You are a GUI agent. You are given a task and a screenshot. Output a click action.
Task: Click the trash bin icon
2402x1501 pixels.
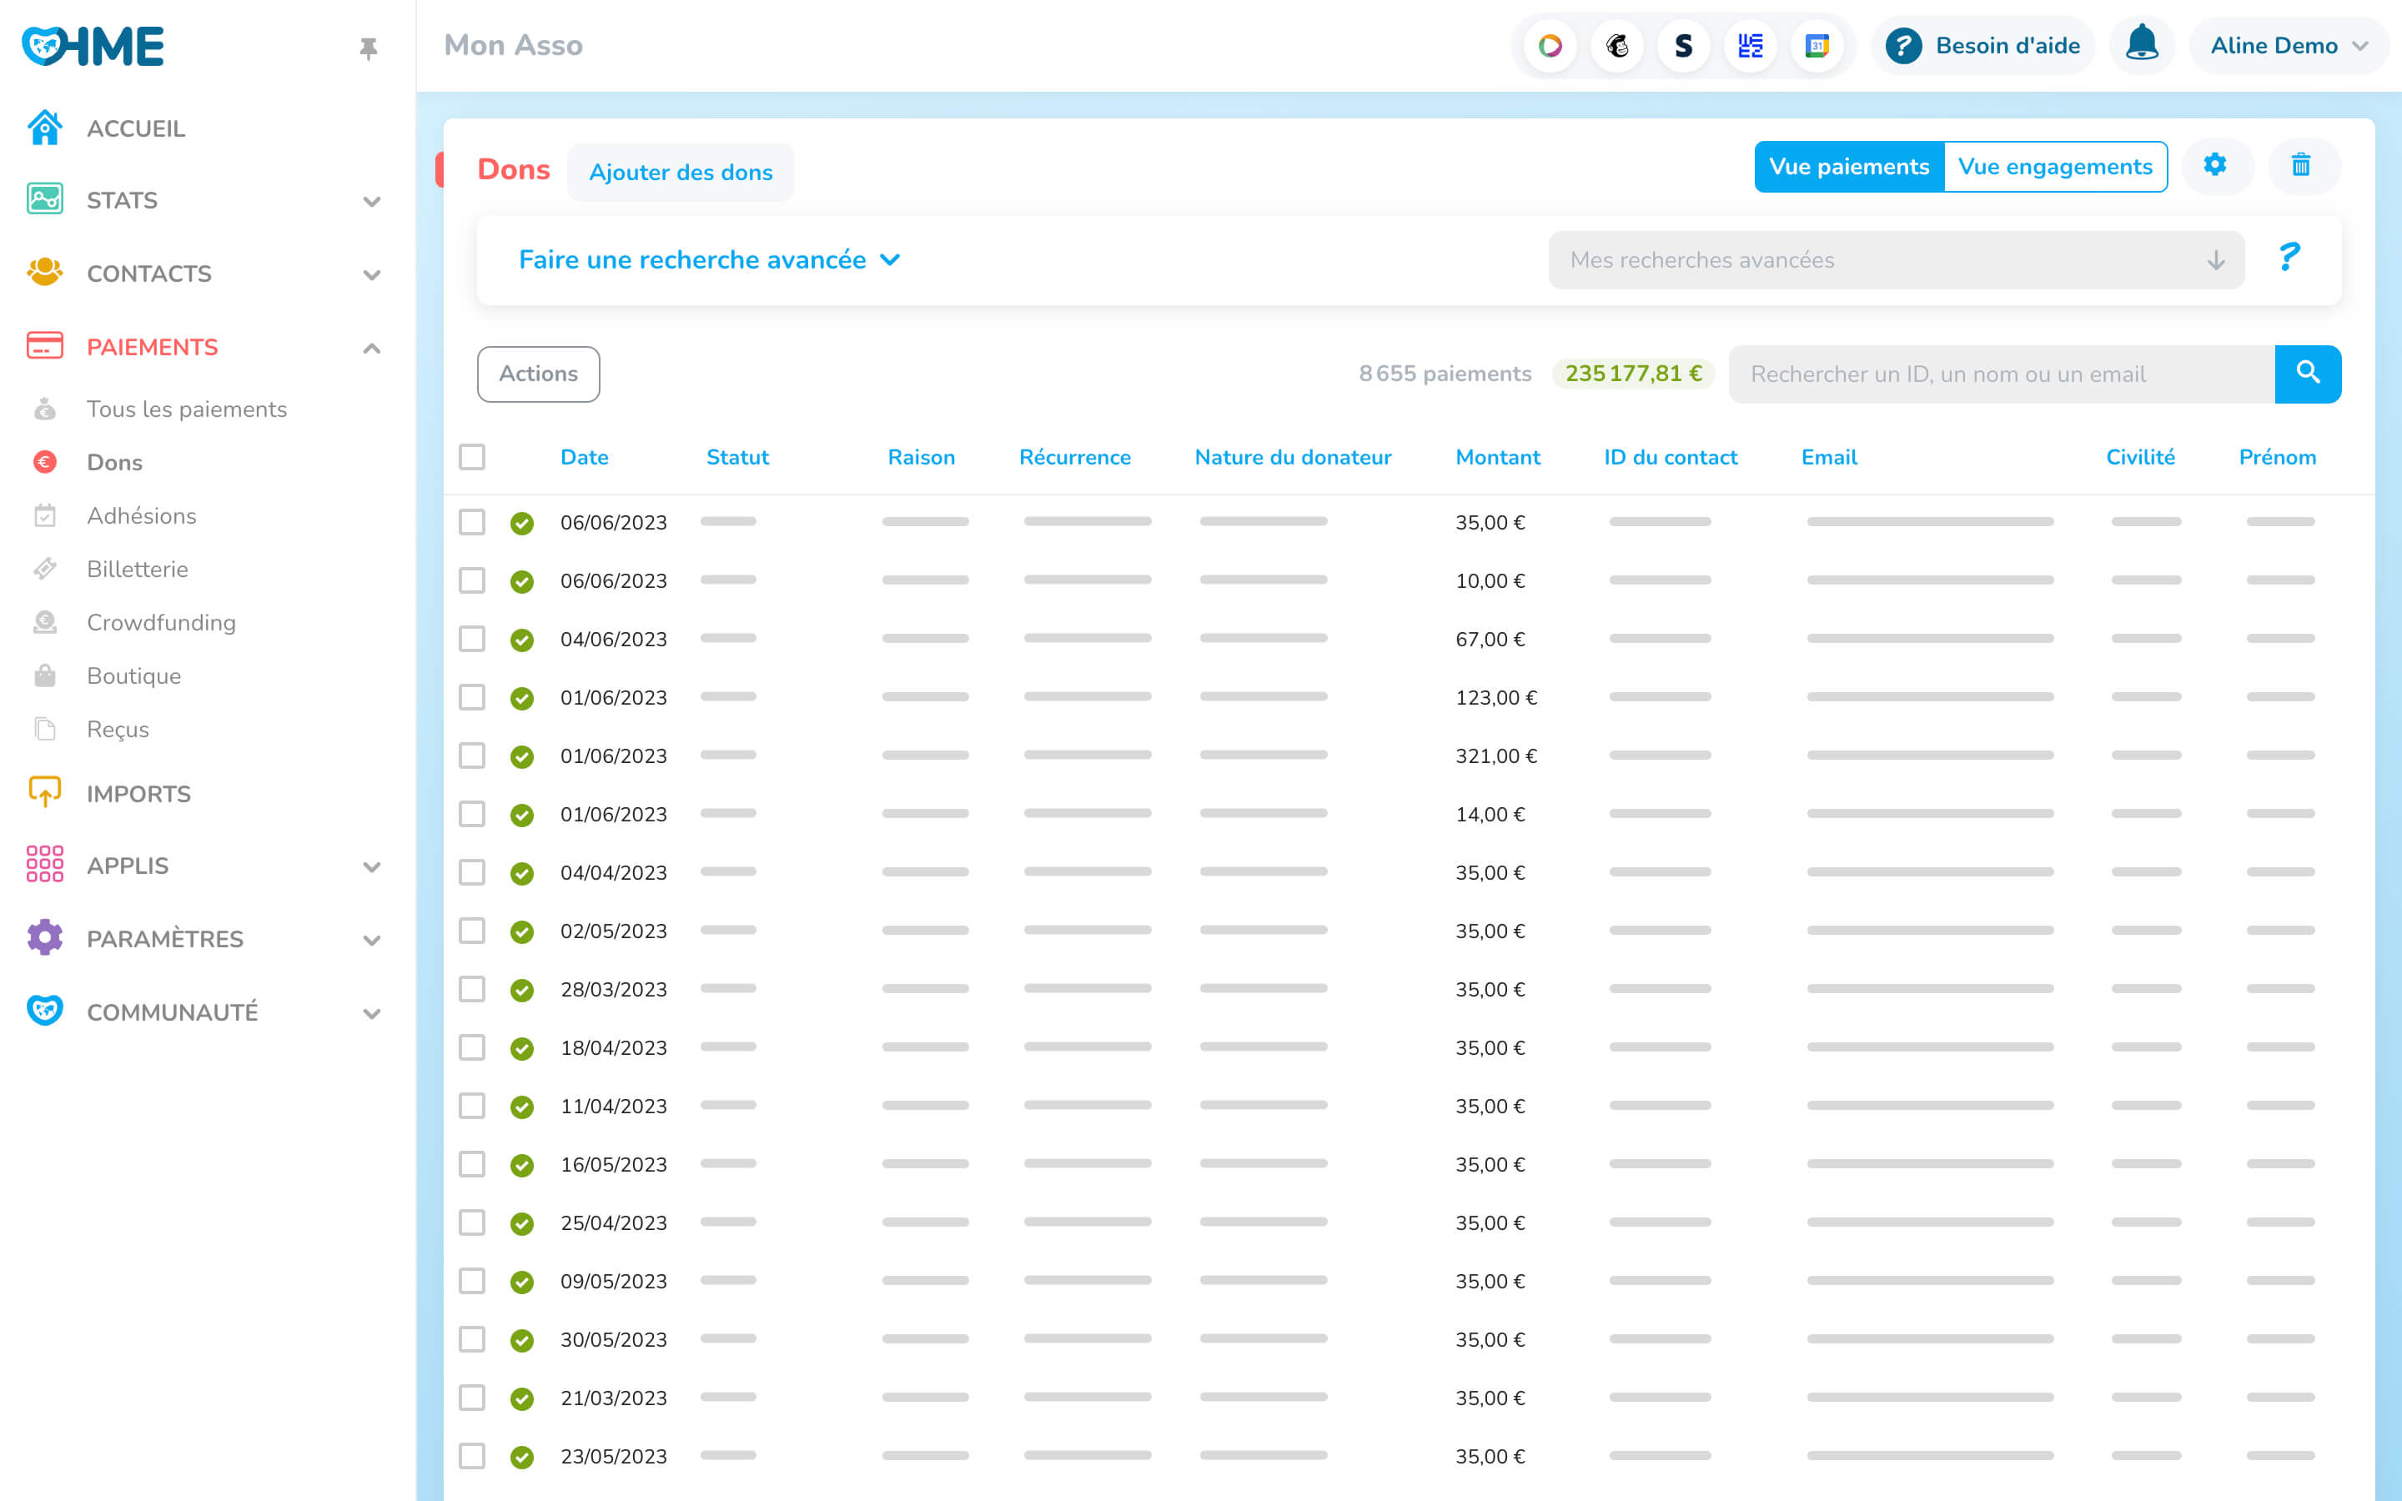tap(2301, 165)
